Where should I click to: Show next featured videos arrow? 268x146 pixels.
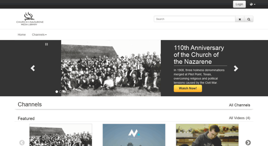point(248,143)
